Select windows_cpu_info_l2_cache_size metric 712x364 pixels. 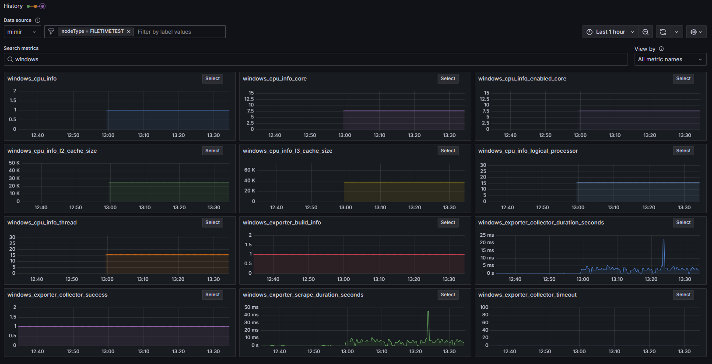pyautogui.click(x=213, y=151)
